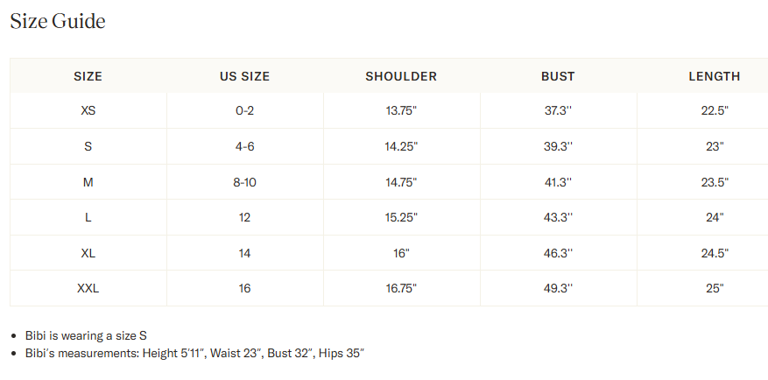Click the 13.75" shoulder value
768x380 pixels.
click(401, 110)
